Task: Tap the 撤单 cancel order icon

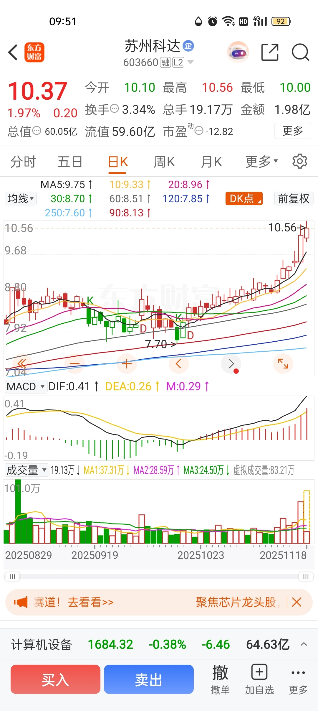Action: tap(220, 679)
